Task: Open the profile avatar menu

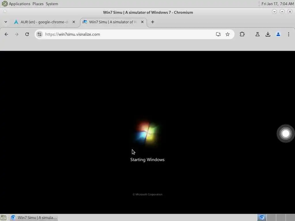Action: 278,34
